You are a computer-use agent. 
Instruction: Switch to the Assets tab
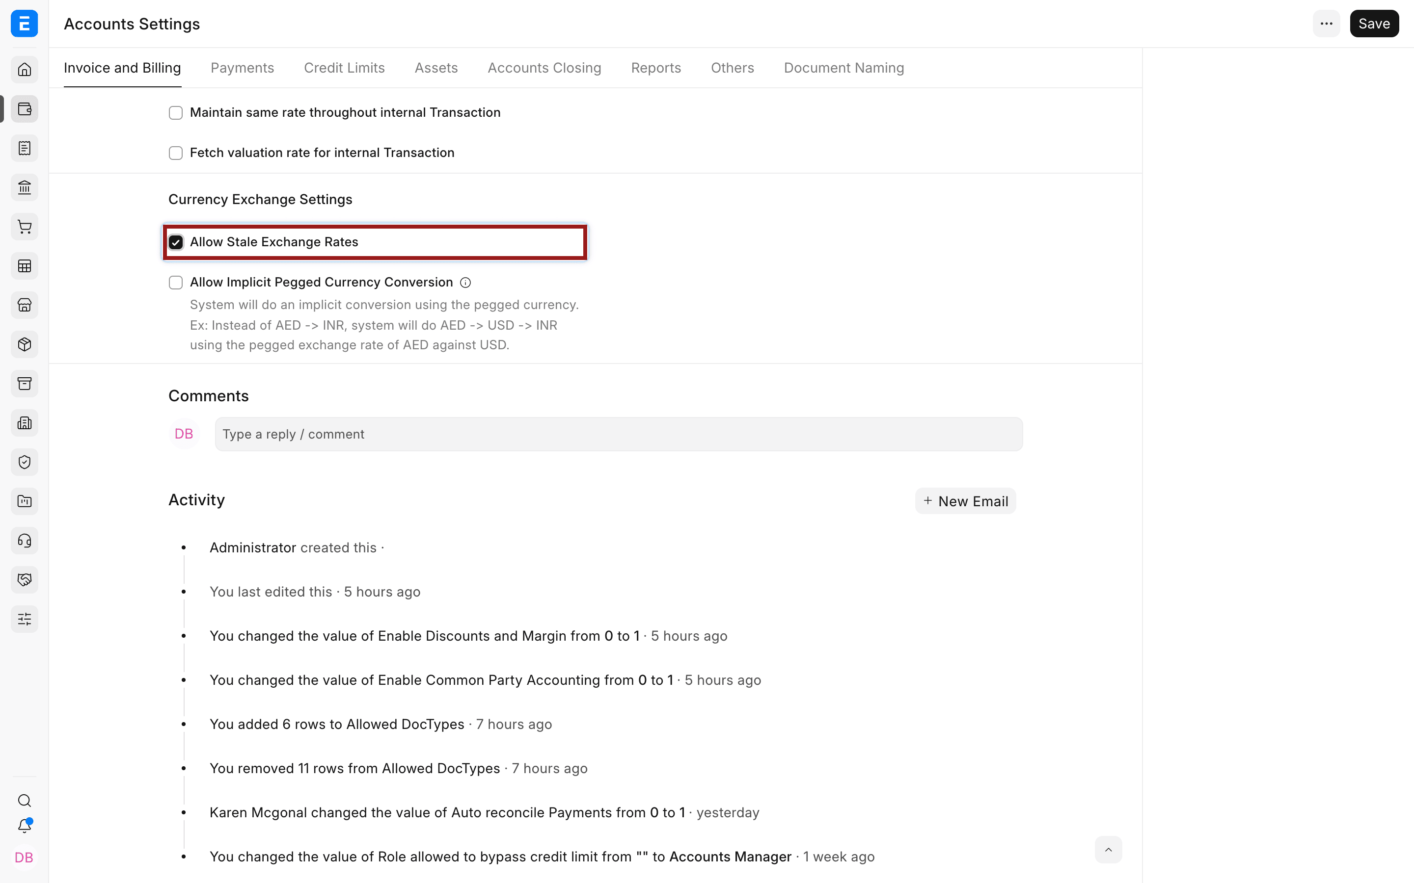point(436,68)
